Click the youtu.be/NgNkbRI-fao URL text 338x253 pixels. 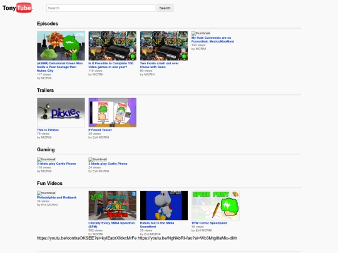[x=187, y=238]
